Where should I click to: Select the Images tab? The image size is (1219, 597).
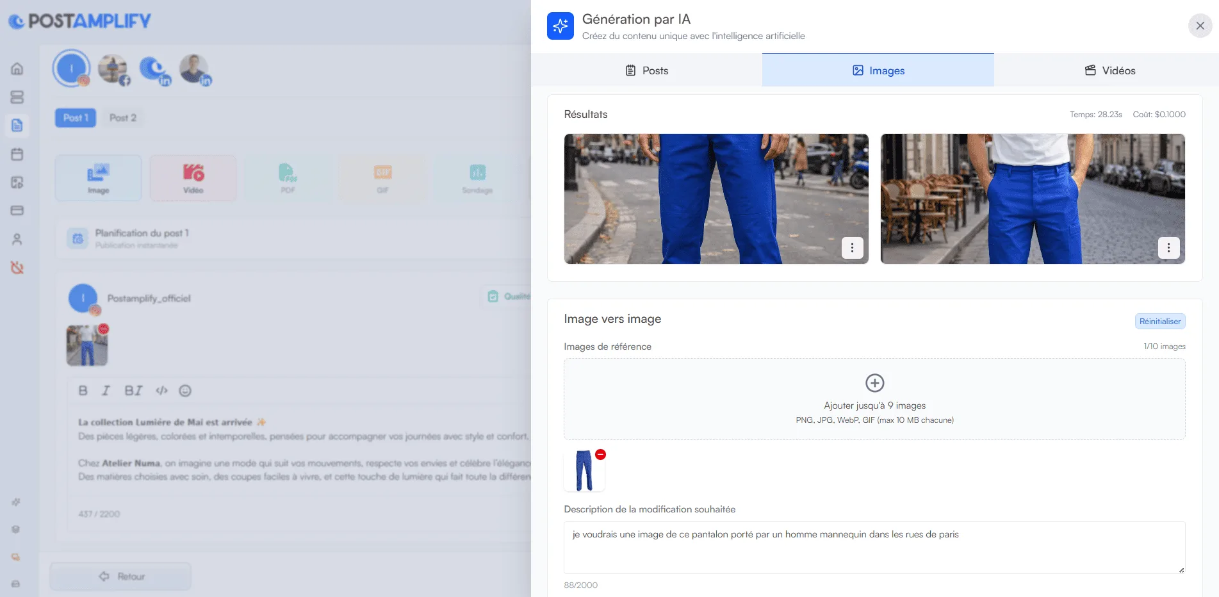coord(878,70)
